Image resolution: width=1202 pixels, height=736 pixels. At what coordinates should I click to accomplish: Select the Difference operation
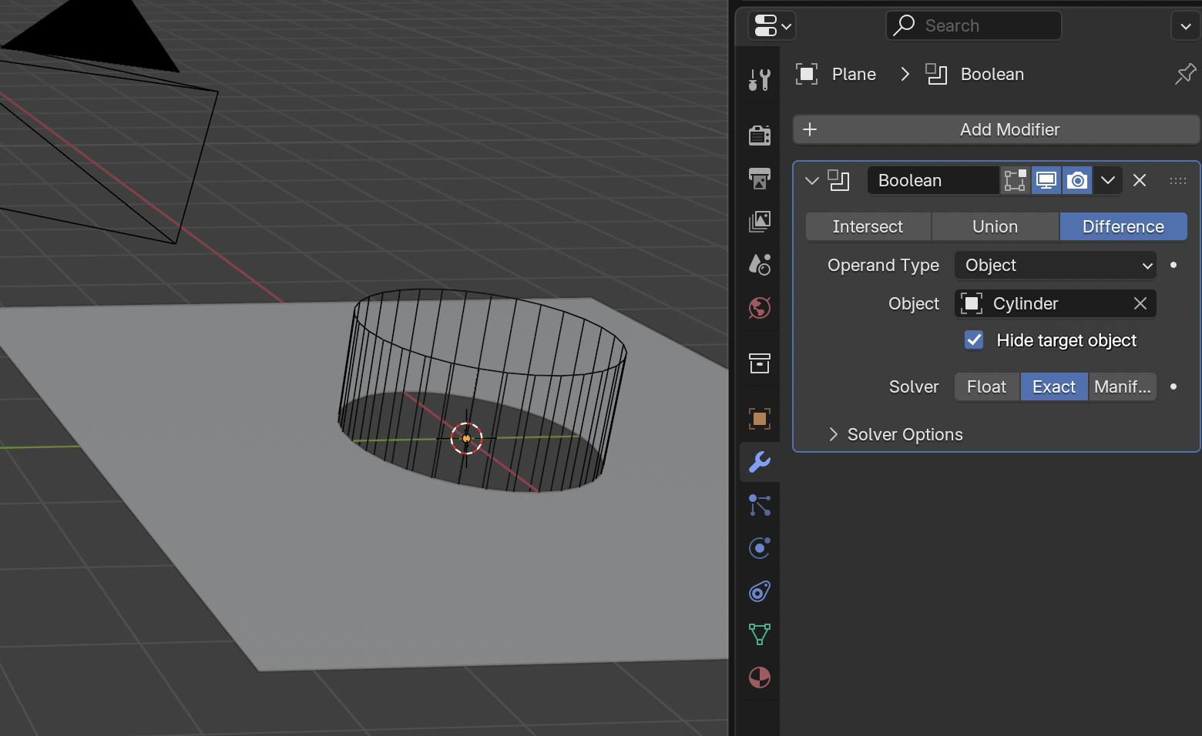1123,226
